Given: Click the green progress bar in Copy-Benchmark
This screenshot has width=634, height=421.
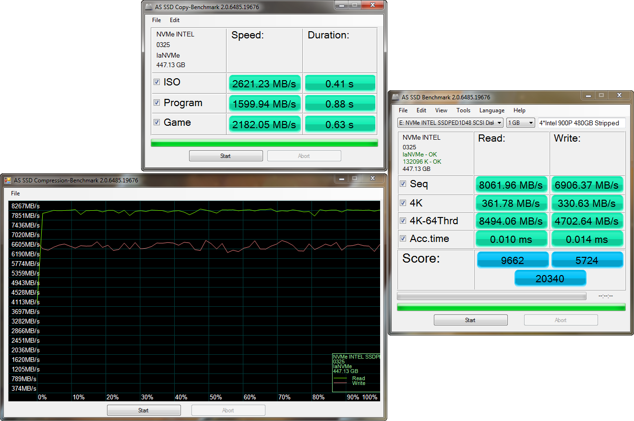Looking at the screenshot, I should click(264, 143).
